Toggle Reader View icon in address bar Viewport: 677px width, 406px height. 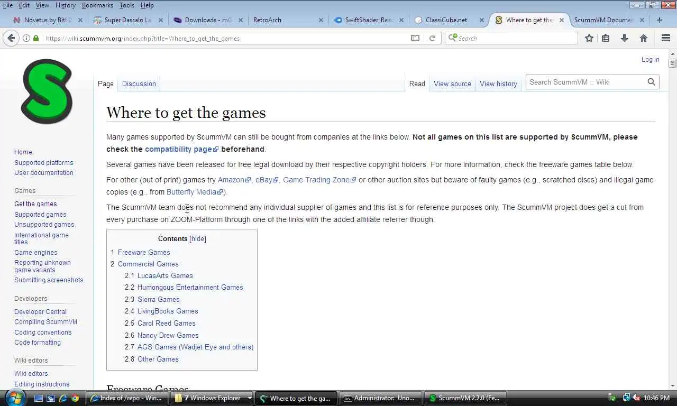pyautogui.click(x=415, y=38)
